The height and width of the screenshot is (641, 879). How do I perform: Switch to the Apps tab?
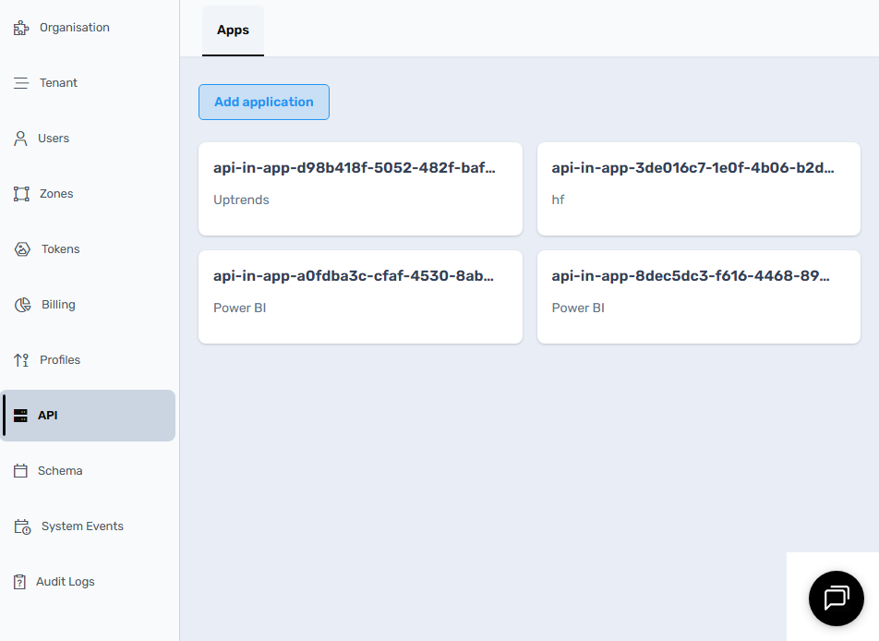(x=233, y=30)
